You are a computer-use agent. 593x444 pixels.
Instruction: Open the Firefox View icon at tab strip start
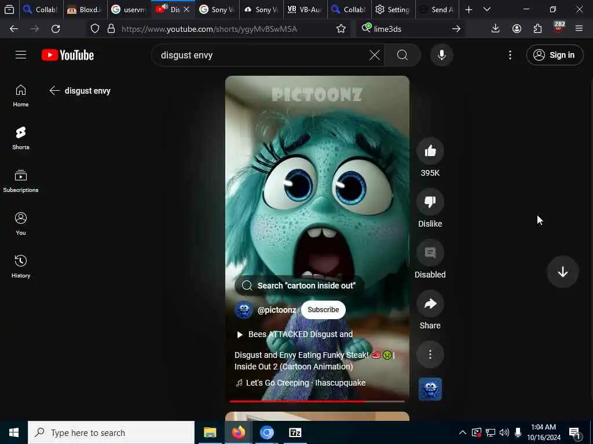point(9,10)
